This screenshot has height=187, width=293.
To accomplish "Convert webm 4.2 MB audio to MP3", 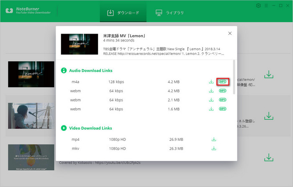I will 223,91.
